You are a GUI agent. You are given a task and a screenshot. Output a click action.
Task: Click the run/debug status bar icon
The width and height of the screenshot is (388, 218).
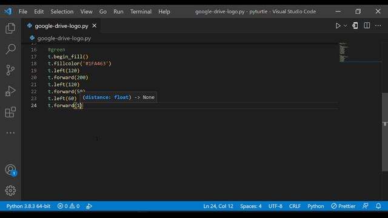(89, 206)
